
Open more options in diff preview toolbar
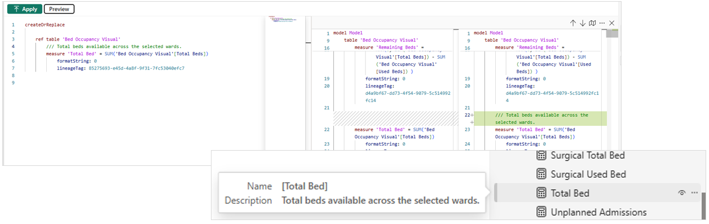coord(602,23)
